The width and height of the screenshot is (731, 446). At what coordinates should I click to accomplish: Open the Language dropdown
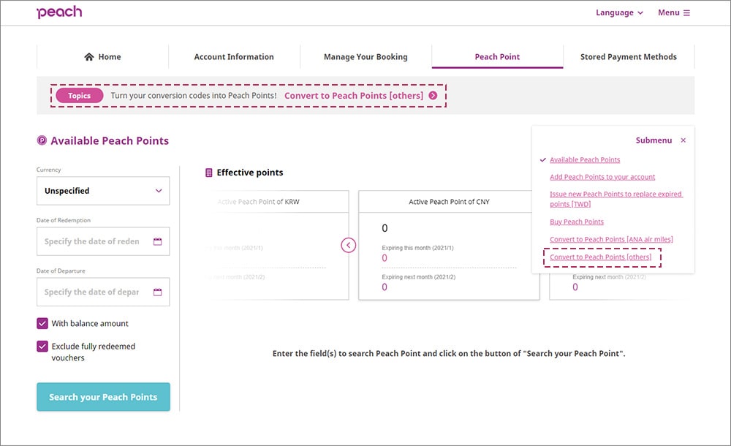pos(619,12)
